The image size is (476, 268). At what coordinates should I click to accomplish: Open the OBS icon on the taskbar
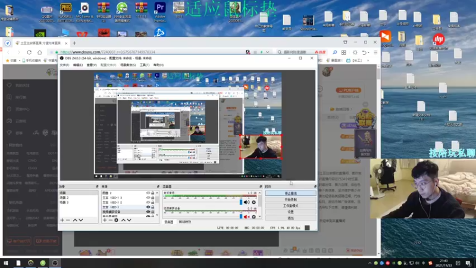55,263
